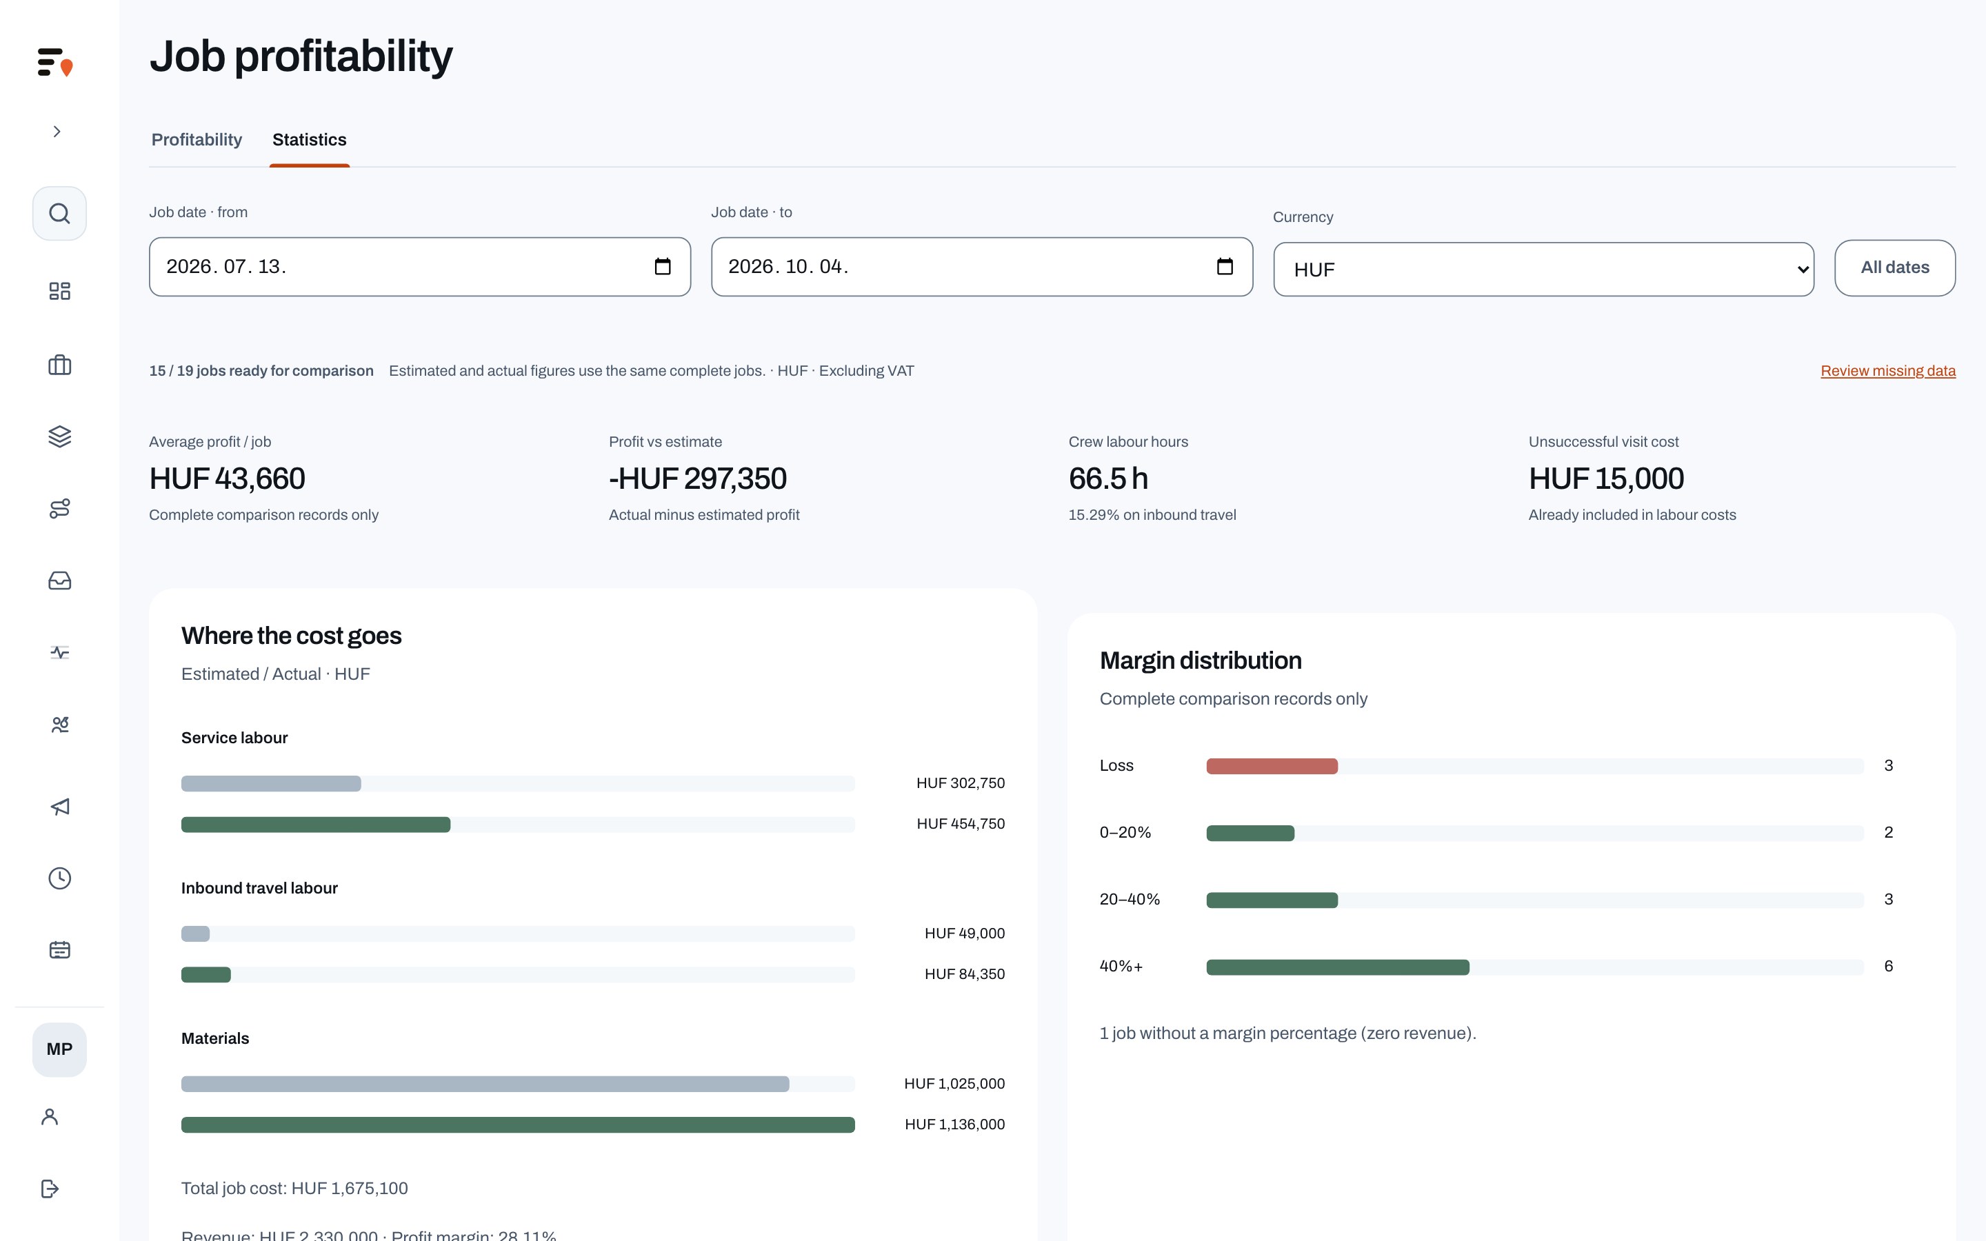Select the Statistics tab
The width and height of the screenshot is (1986, 1241).
[310, 139]
